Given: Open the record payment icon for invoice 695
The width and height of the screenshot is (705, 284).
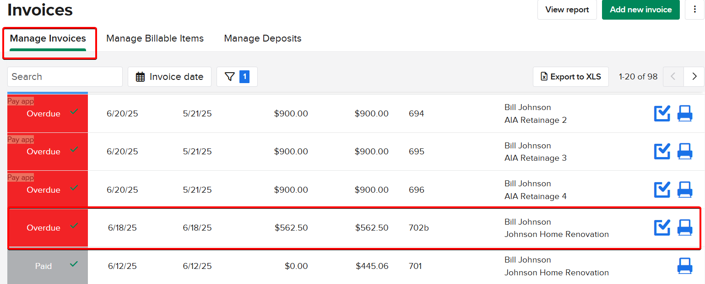Looking at the screenshot, I should point(662,151).
